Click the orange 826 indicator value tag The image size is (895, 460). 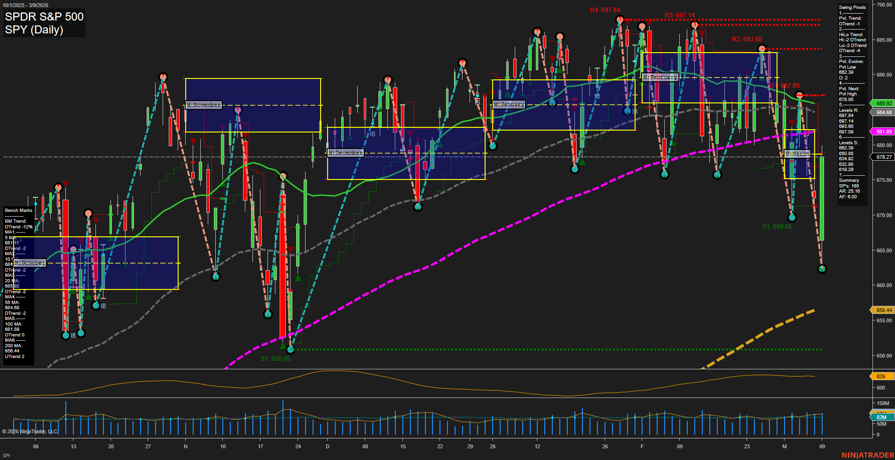[x=880, y=376]
